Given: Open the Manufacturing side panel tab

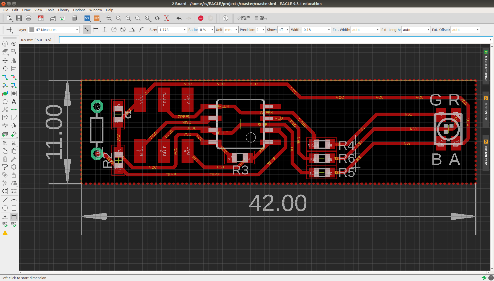Looking at the screenshot, I should coord(486,66).
